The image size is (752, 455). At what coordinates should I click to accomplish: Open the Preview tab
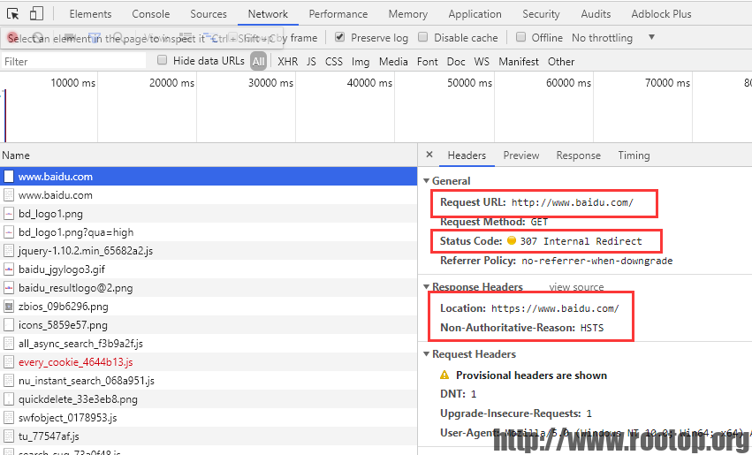click(x=520, y=155)
